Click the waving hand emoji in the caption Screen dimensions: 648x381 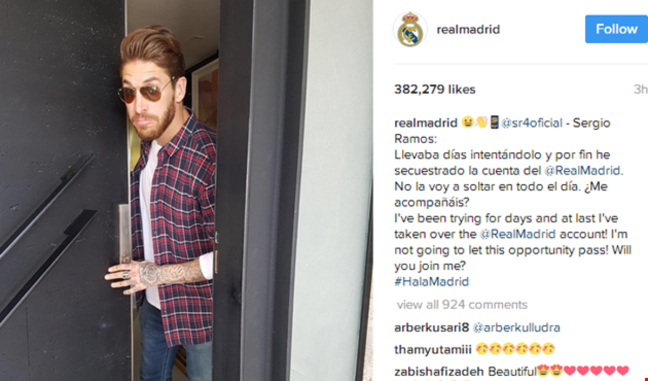click(482, 123)
